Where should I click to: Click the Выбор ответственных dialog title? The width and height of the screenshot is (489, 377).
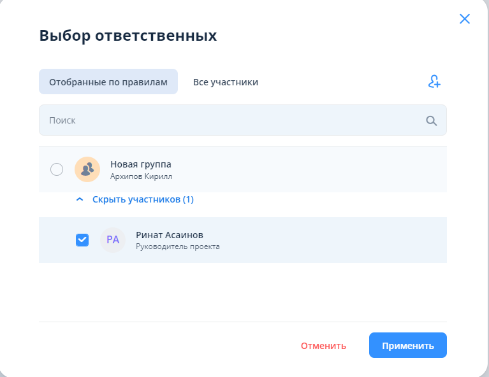[x=128, y=36]
